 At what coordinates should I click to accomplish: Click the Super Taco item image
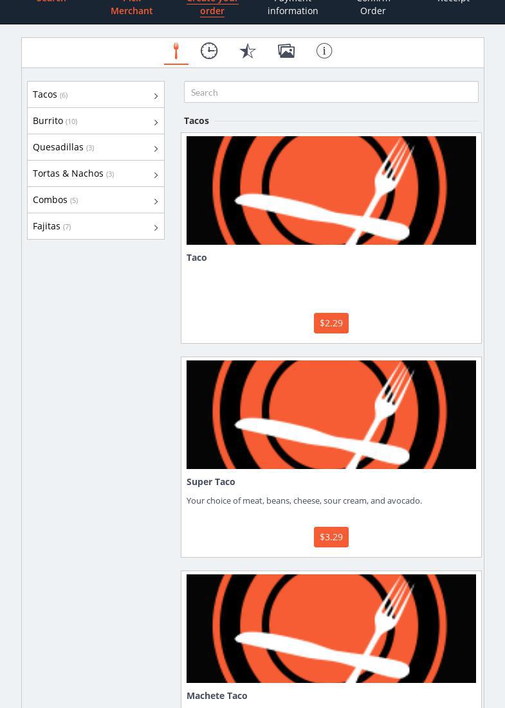pos(331,414)
